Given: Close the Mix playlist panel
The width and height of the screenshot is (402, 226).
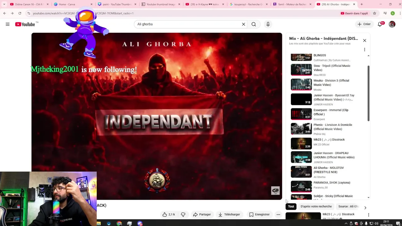Looking at the screenshot, I should pyautogui.click(x=365, y=40).
